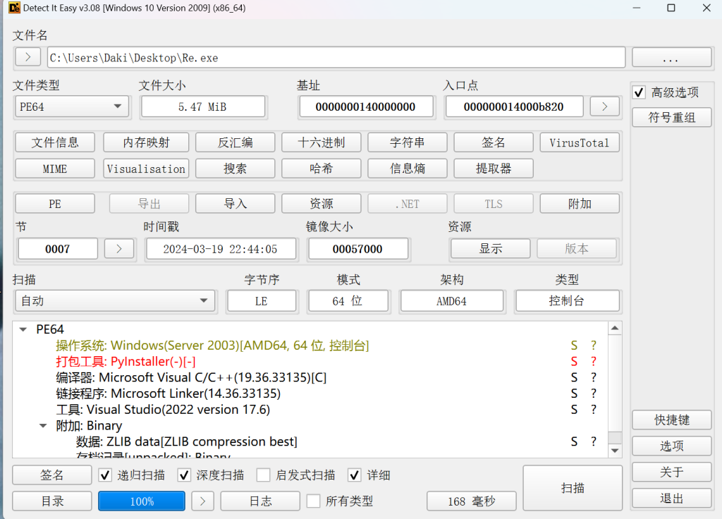Toggle the 高级选项 checkbox
The width and height of the screenshot is (722, 519).
pos(640,92)
